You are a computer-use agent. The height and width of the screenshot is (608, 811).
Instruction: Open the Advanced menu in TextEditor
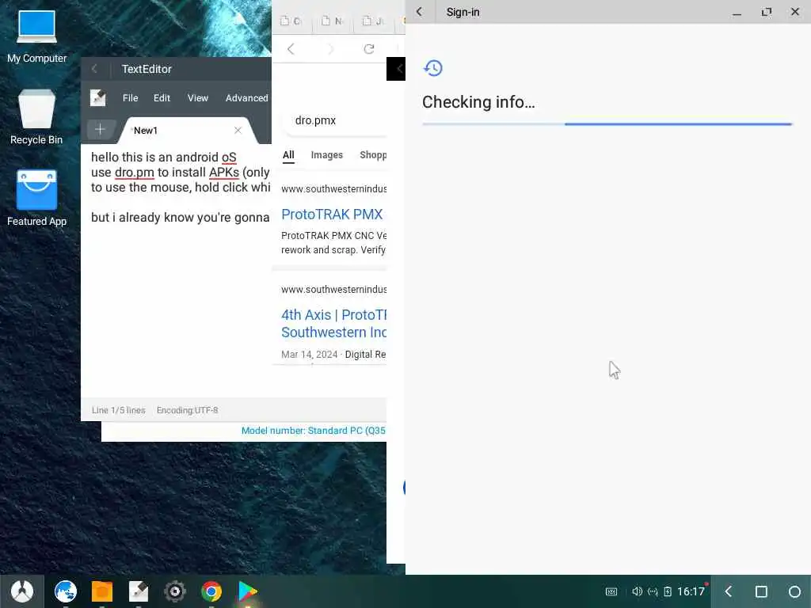[x=247, y=97]
